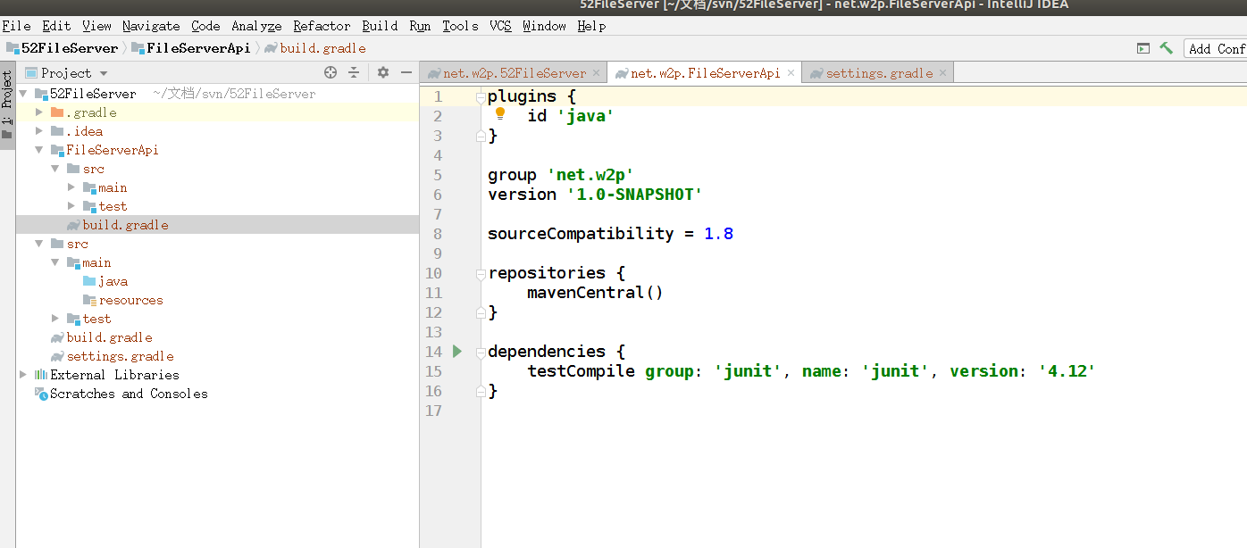Viewport: 1247px width, 548px height.
Task: Close the settings.gradle editor tab
Action: (x=942, y=72)
